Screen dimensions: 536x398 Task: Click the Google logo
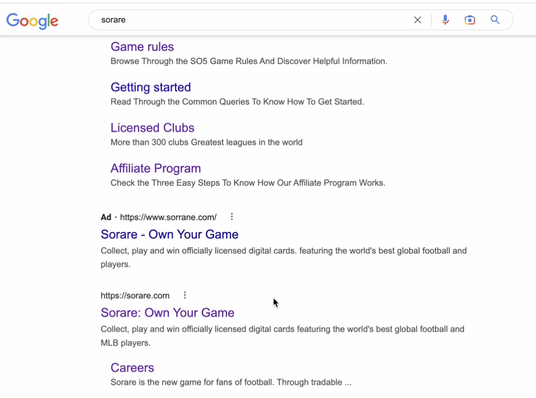33,21
